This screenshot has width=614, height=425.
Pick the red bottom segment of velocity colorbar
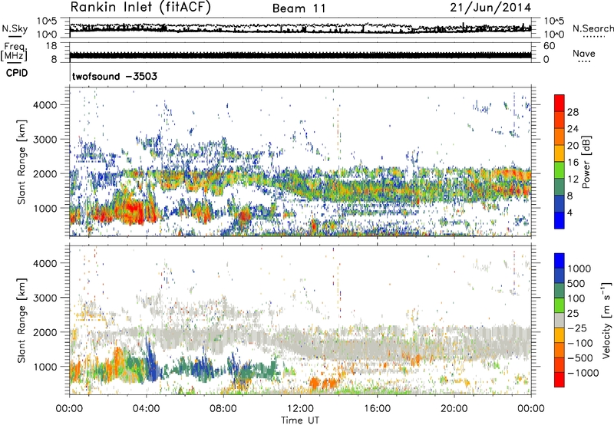coord(560,380)
